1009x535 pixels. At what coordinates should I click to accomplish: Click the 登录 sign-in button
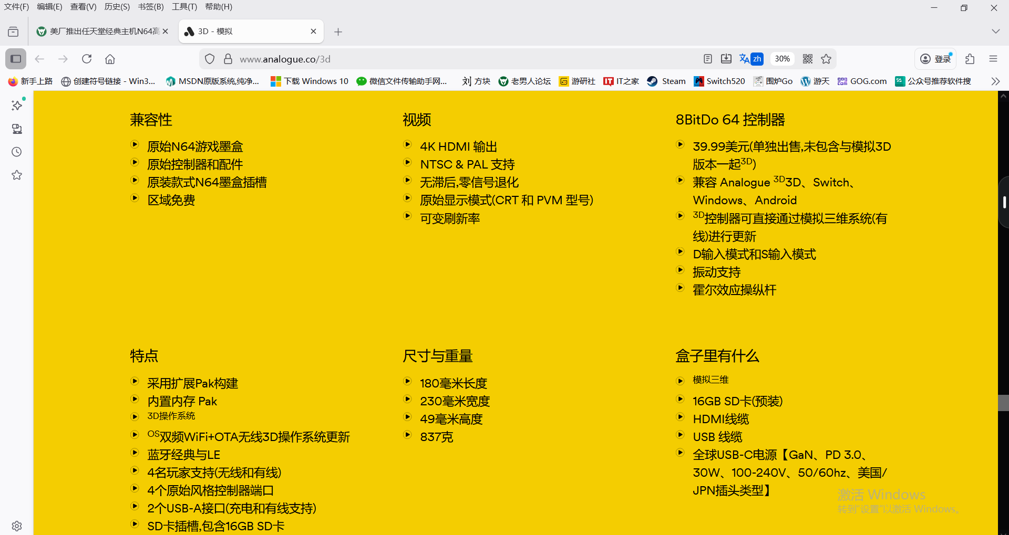(936, 59)
